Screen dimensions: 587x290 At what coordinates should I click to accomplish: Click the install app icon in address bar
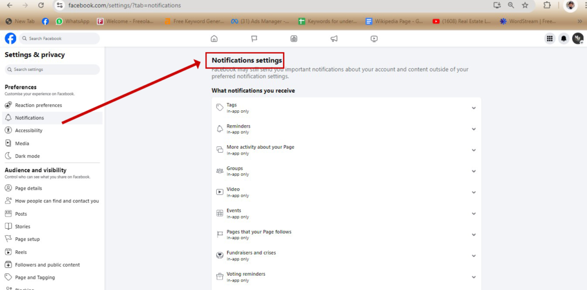497,5
